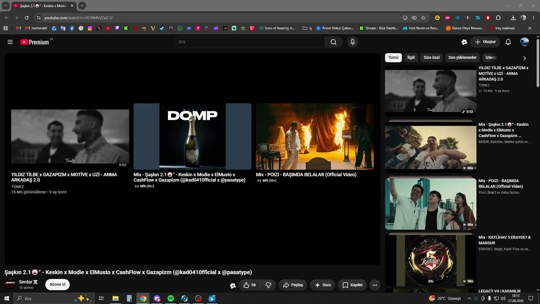Go to YouTube Premium home logo
The image size is (540, 304).
(x=35, y=42)
